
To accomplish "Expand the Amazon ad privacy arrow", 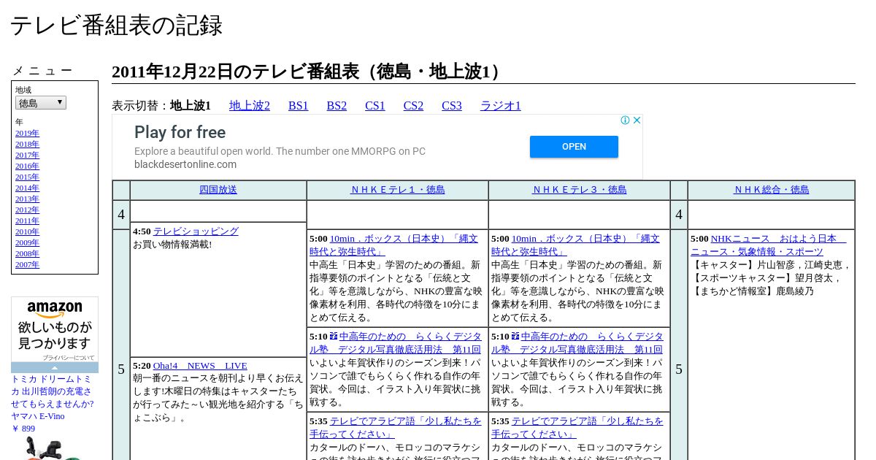I will tap(55, 367).
